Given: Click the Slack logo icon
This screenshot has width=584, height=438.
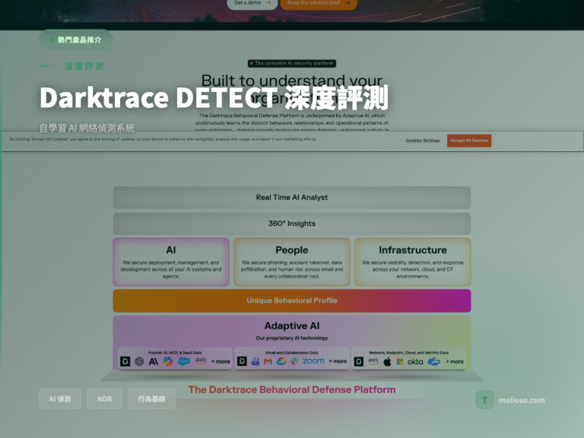Looking at the screenshot, I should point(294,361).
